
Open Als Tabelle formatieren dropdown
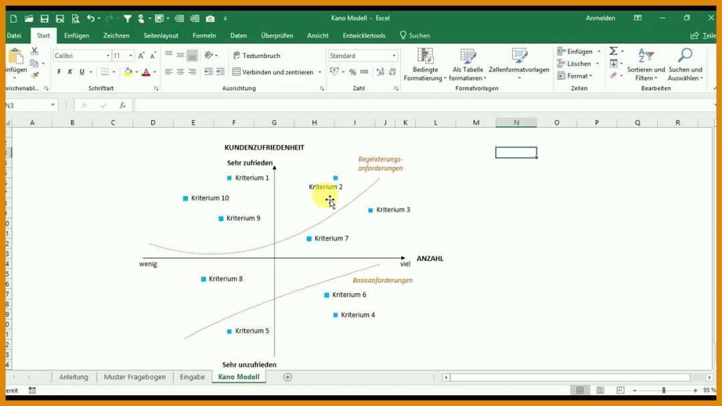point(468,65)
